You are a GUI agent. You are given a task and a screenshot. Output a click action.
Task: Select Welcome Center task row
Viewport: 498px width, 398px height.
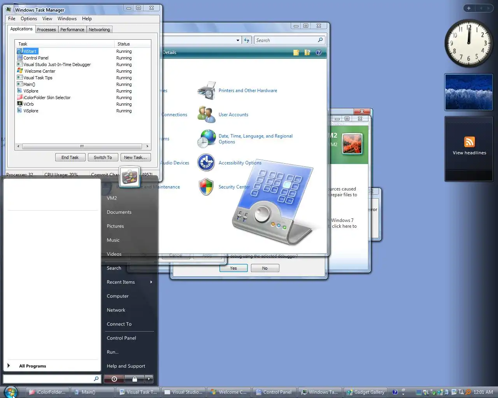coord(82,71)
